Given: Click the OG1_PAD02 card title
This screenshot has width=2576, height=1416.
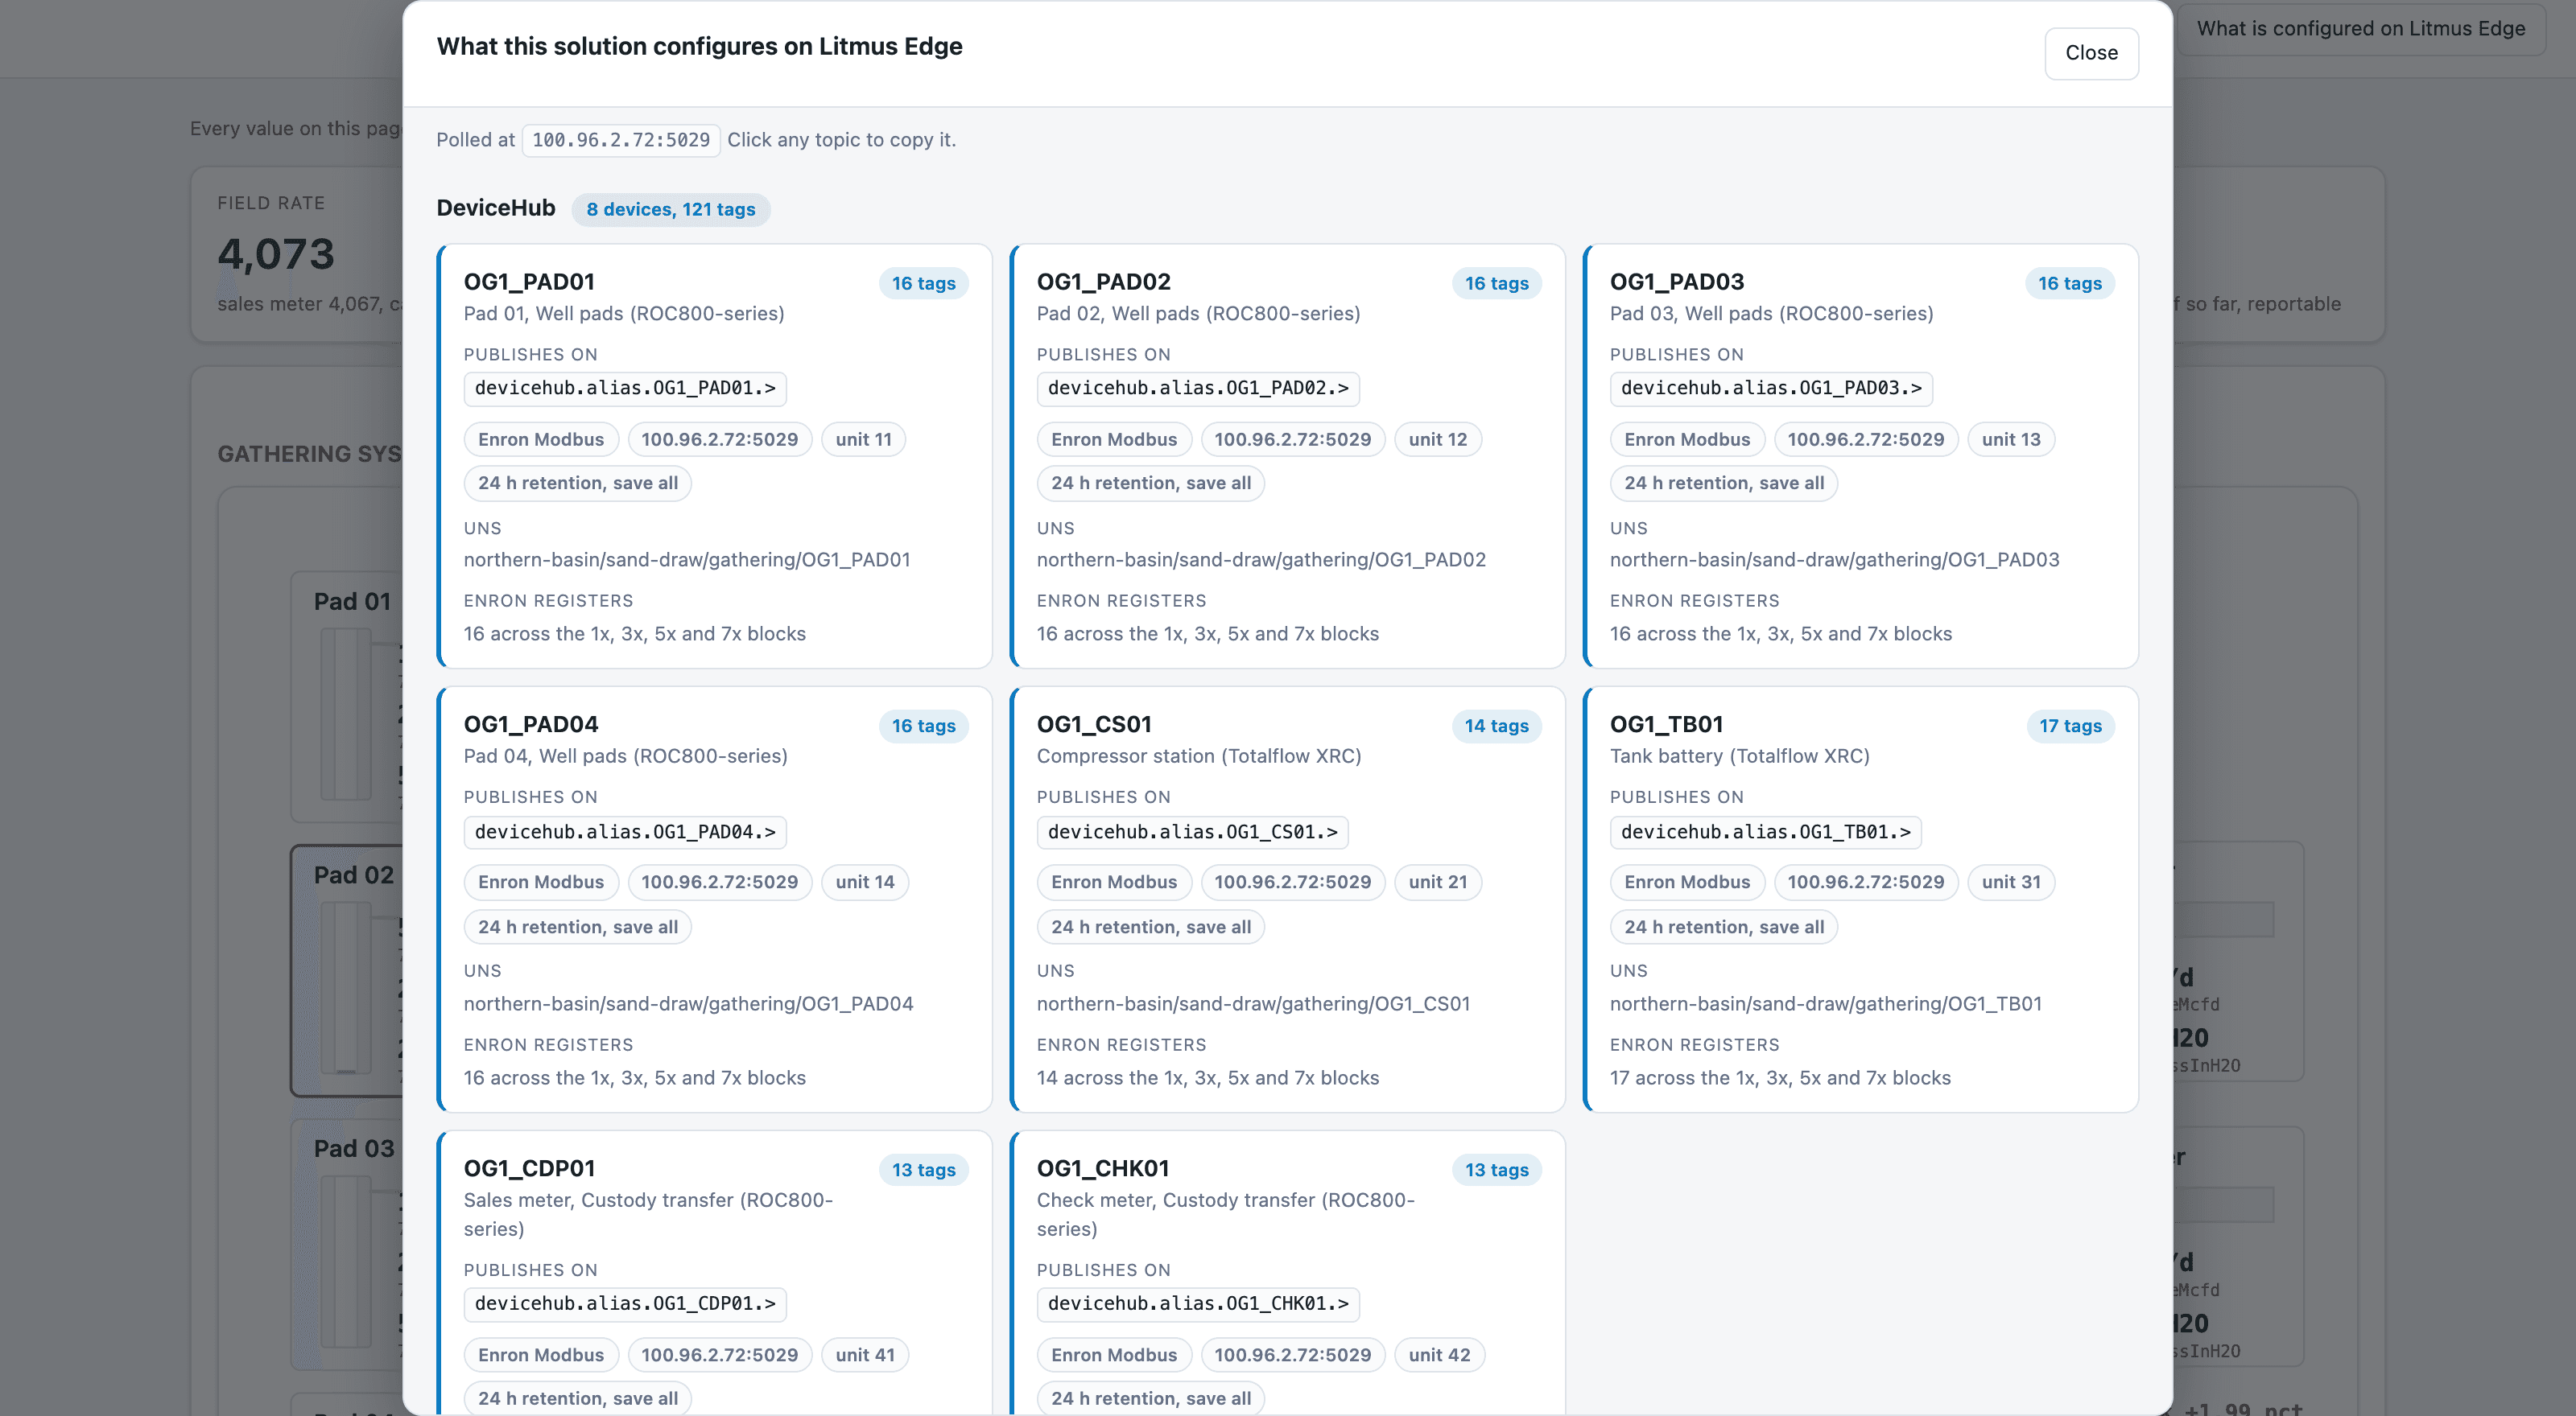Looking at the screenshot, I should (1104, 282).
